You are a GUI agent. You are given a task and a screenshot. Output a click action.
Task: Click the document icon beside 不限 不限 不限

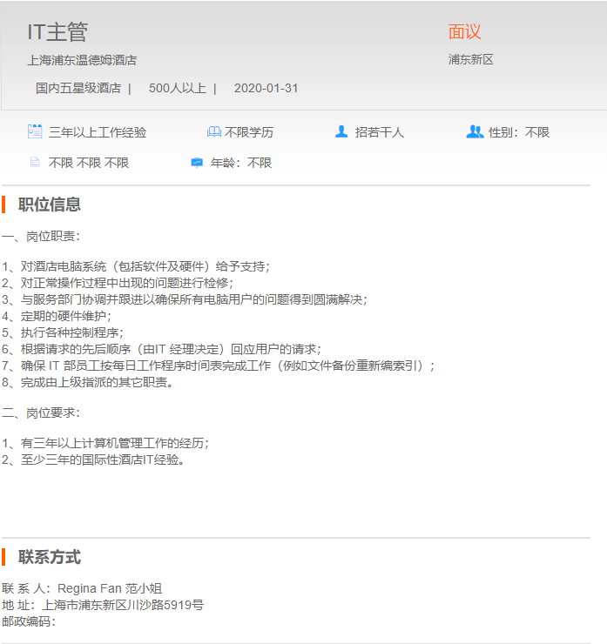pos(35,163)
